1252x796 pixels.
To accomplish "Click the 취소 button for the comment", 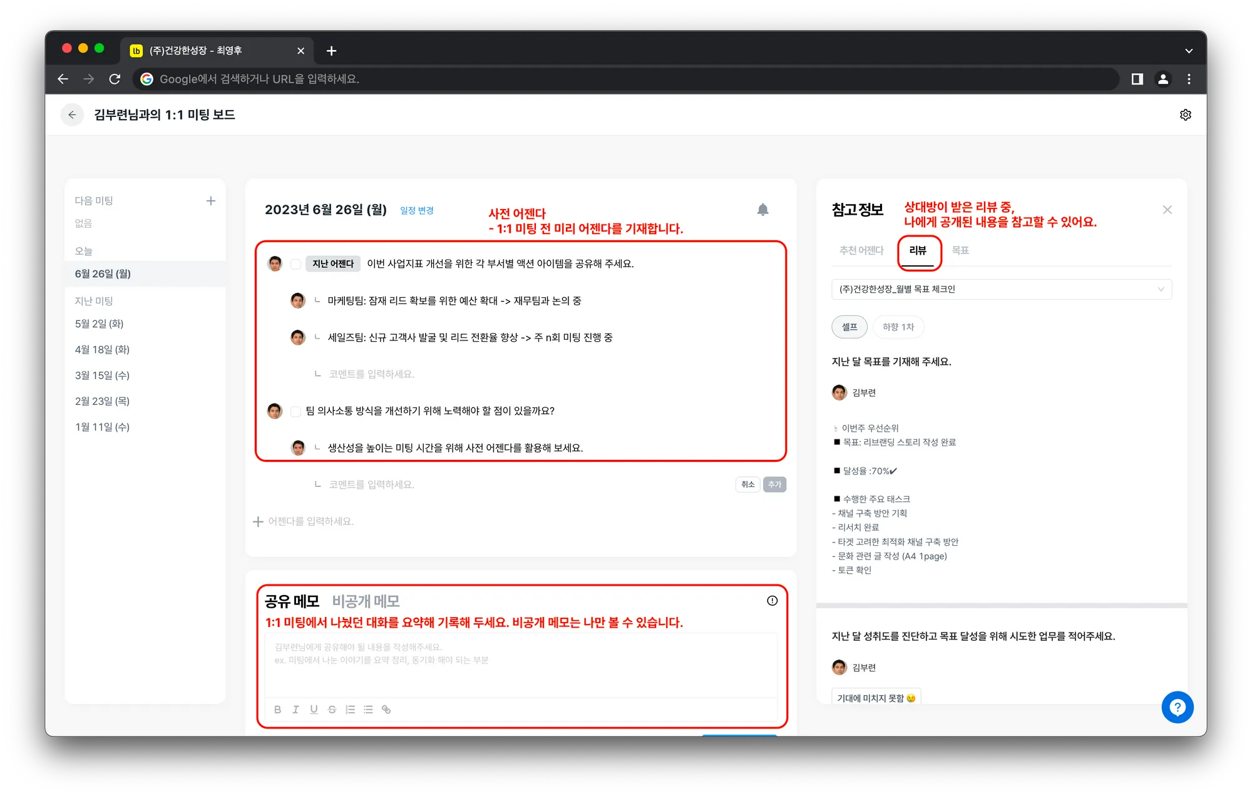I will point(747,484).
